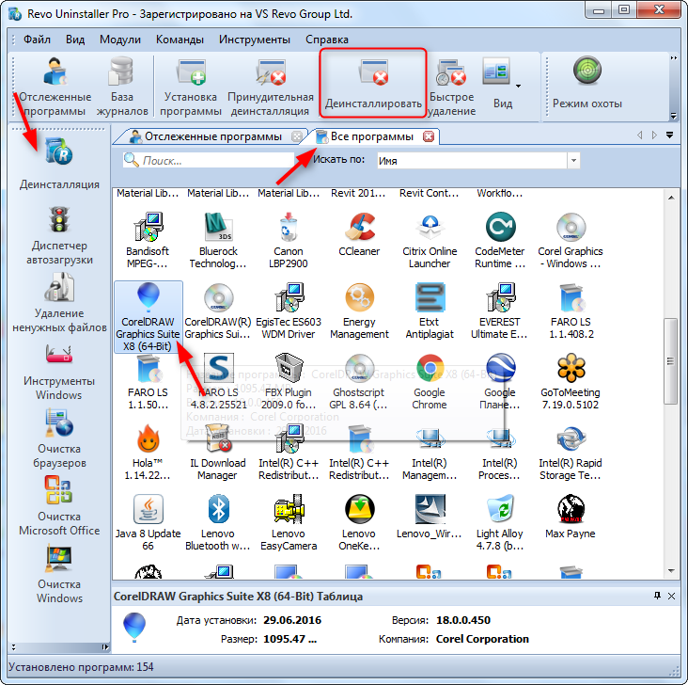Start Принудительная деинсталляция from the toolbar
Screen dimensions: 688x685
pyautogui.click(x=271, y=87)
